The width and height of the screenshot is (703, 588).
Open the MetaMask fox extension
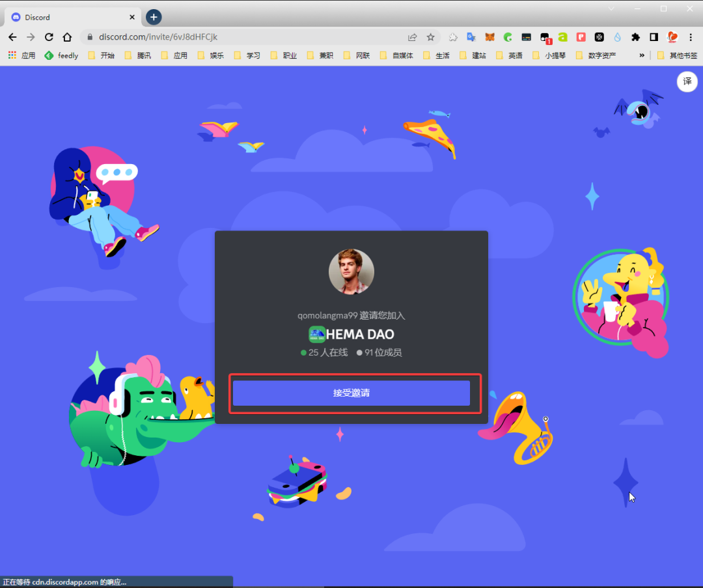click(x=489, y=37)
